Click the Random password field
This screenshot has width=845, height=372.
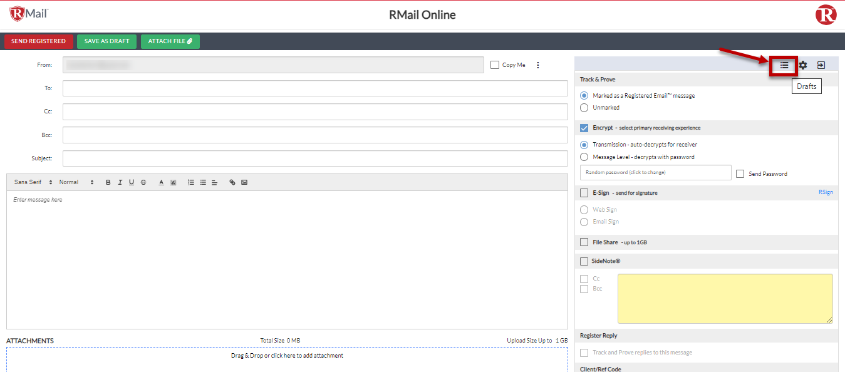coord(656,172)
